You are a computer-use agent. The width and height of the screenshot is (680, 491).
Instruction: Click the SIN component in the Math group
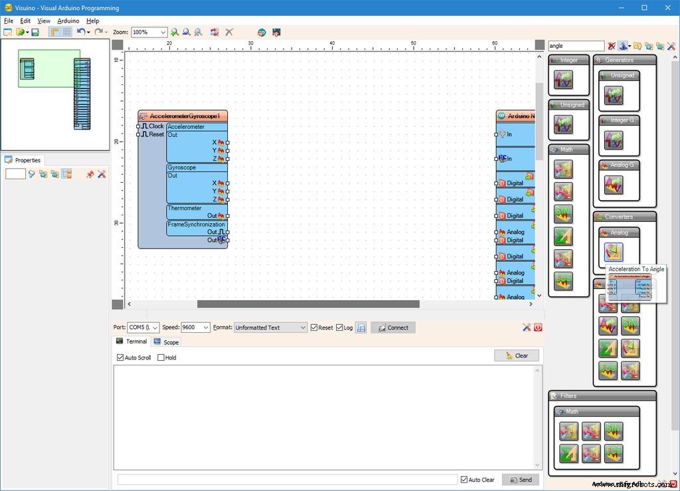563,214
